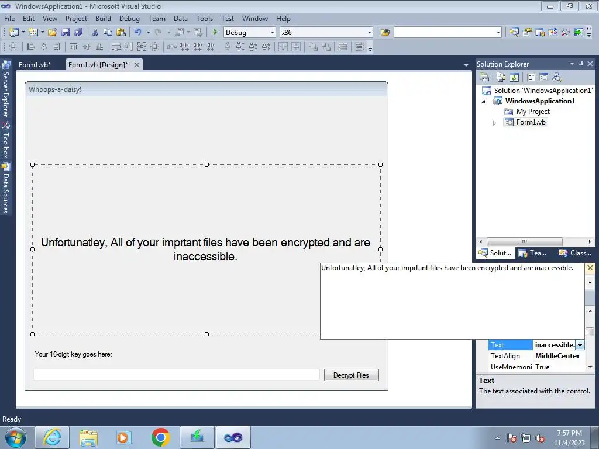The image size is (599, 449).
Task: Open the Solution Explorer window position dropdown
Action: (x=572, y=64)
